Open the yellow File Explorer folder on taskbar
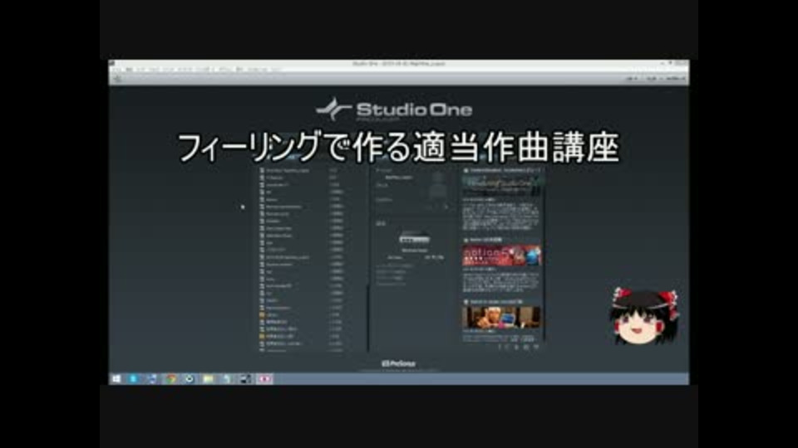The height and width of the screenshot is (448, 798). (208, 379)
